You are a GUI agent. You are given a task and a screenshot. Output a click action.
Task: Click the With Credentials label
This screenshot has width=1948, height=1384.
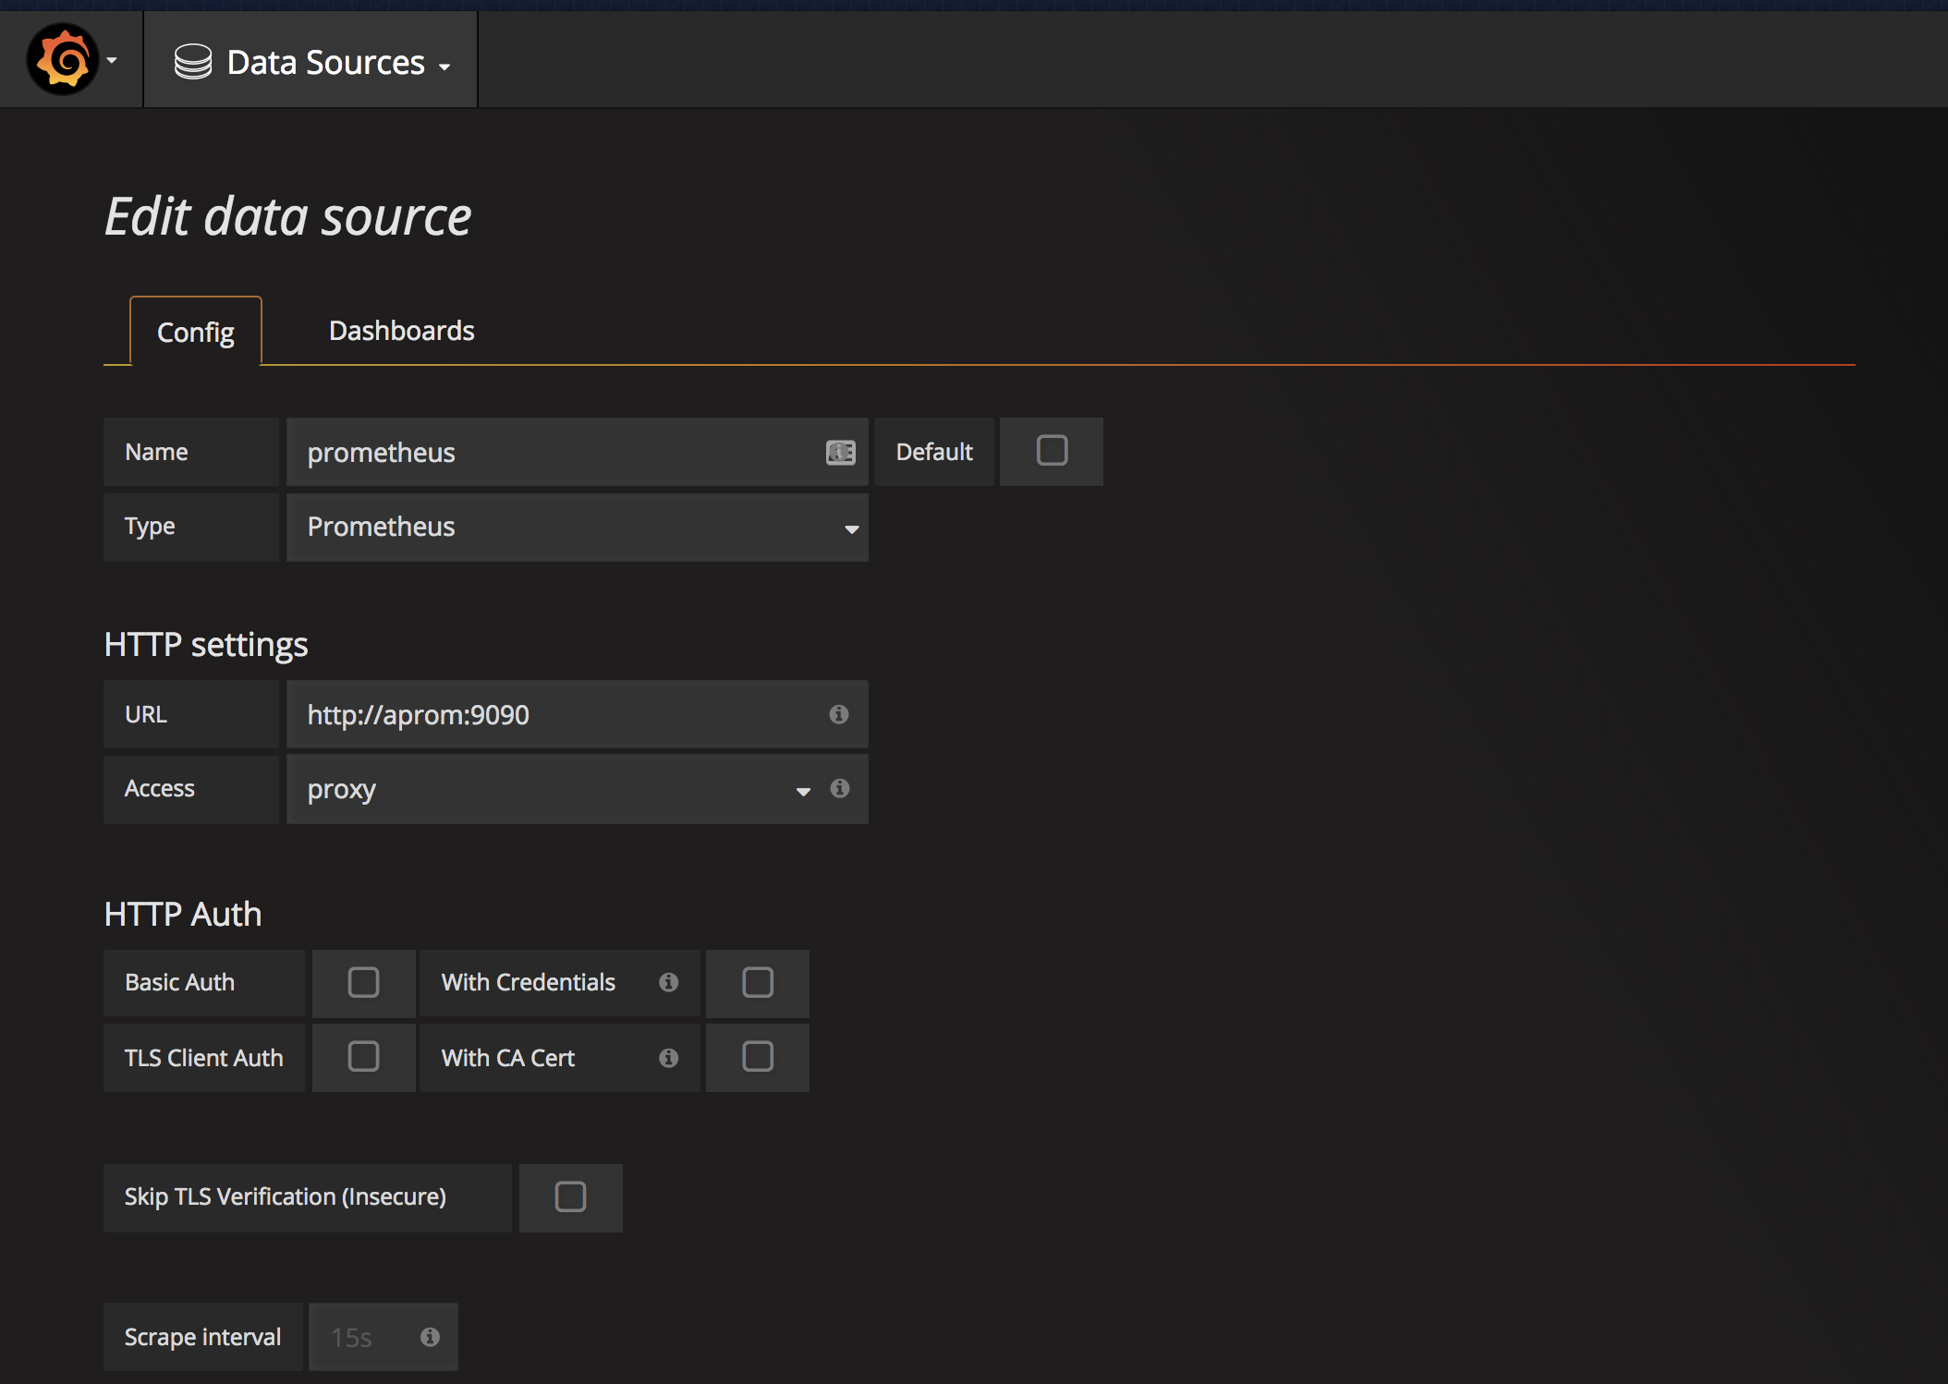pyautogui.click(x=528, y=982)
